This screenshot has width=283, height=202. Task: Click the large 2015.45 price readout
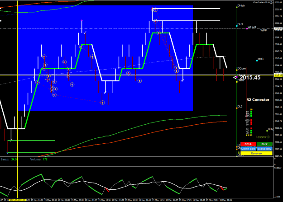(250, 78)
